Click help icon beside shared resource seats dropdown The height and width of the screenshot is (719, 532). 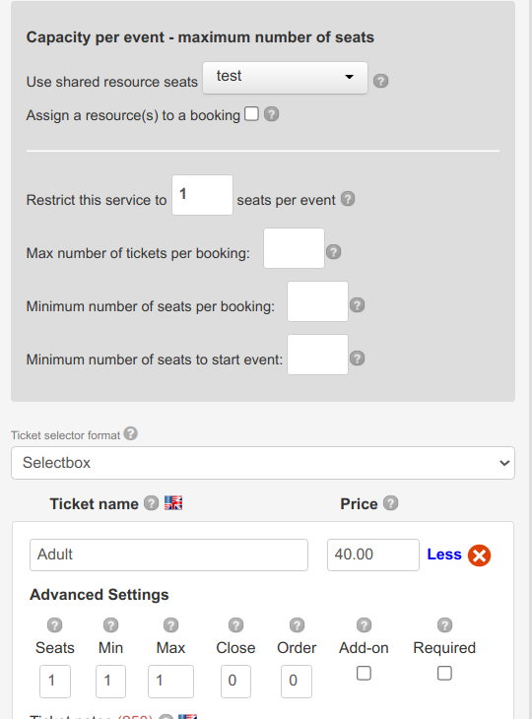tap(380, 81)
